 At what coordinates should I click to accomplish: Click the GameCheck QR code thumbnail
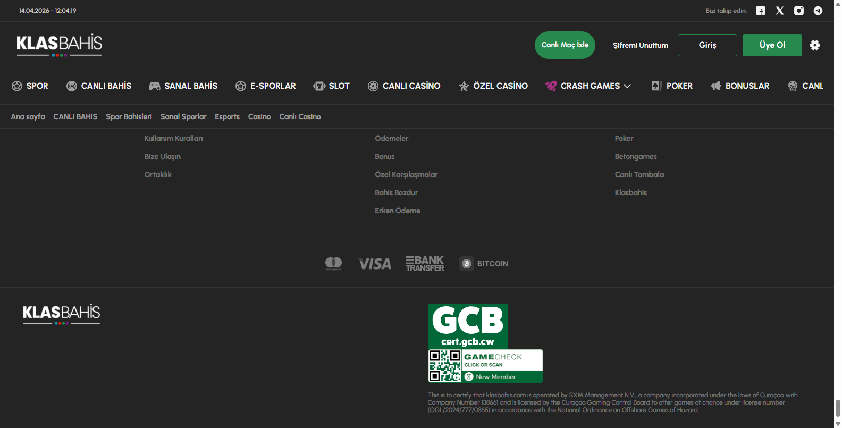coord(445,366)
